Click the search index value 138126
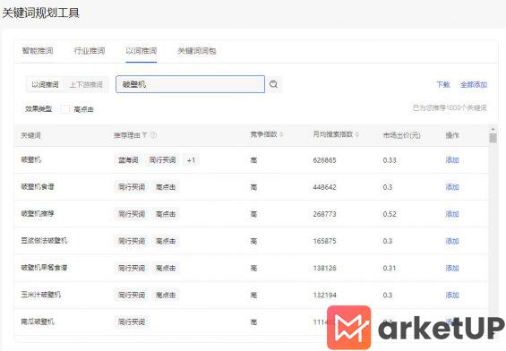Screen dimensions: 506x351 click(324, 268)
